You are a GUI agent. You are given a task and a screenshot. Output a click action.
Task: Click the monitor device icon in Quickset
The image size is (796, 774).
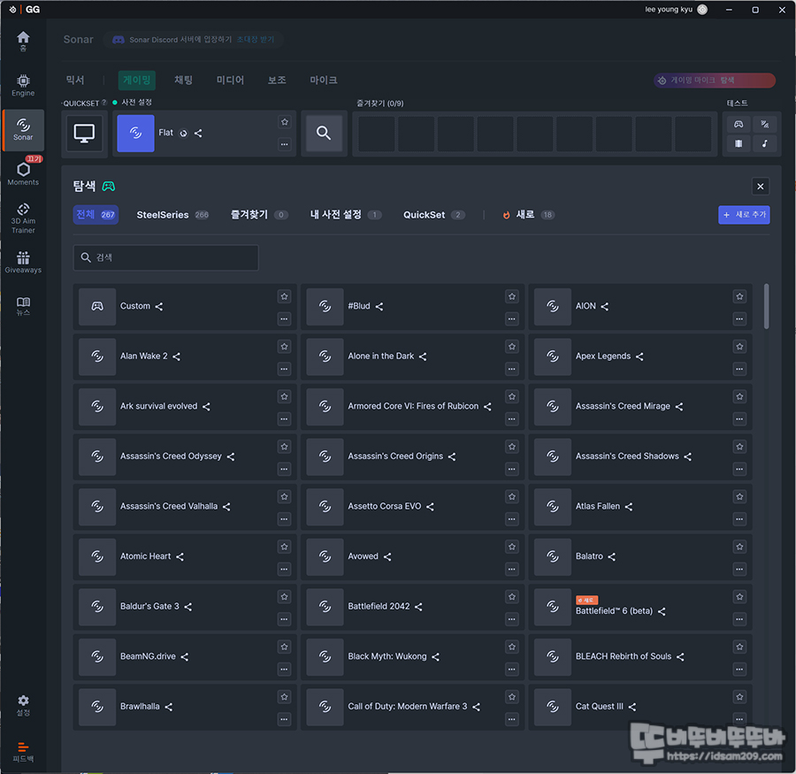84,133
